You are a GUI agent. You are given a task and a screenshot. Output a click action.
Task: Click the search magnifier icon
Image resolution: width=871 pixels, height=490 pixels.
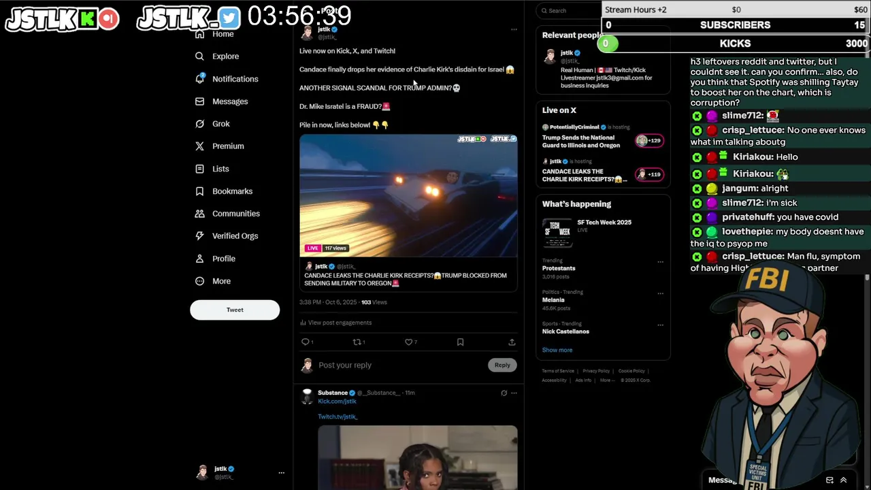tap(544, 11)
